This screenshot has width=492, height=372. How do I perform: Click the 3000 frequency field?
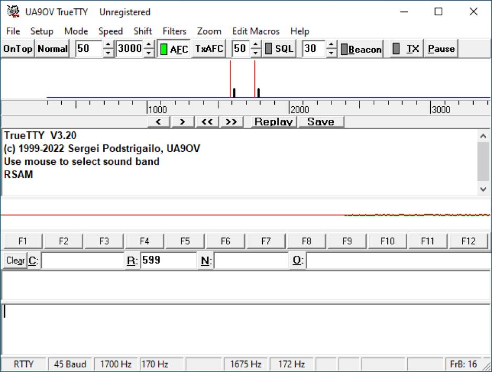(130, 49)
